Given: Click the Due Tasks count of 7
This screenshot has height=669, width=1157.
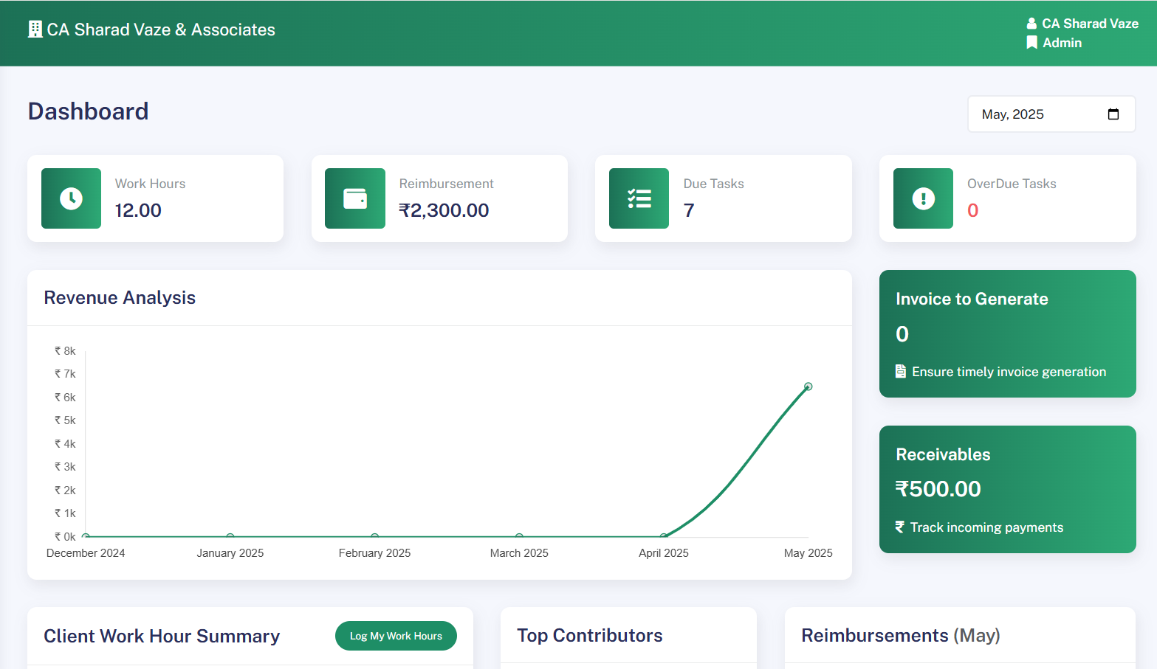Looking at the screenshot, I should (x=689, y=211).
